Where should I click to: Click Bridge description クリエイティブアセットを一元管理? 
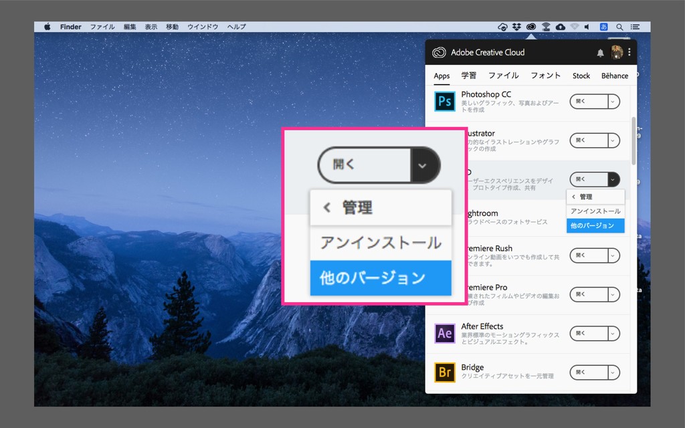(507, 376)
